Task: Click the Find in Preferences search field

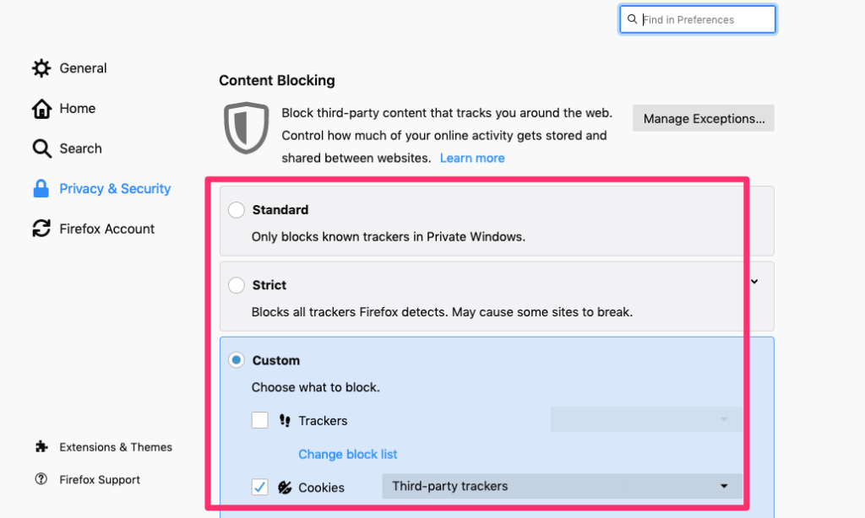Action: click(705, 19)
